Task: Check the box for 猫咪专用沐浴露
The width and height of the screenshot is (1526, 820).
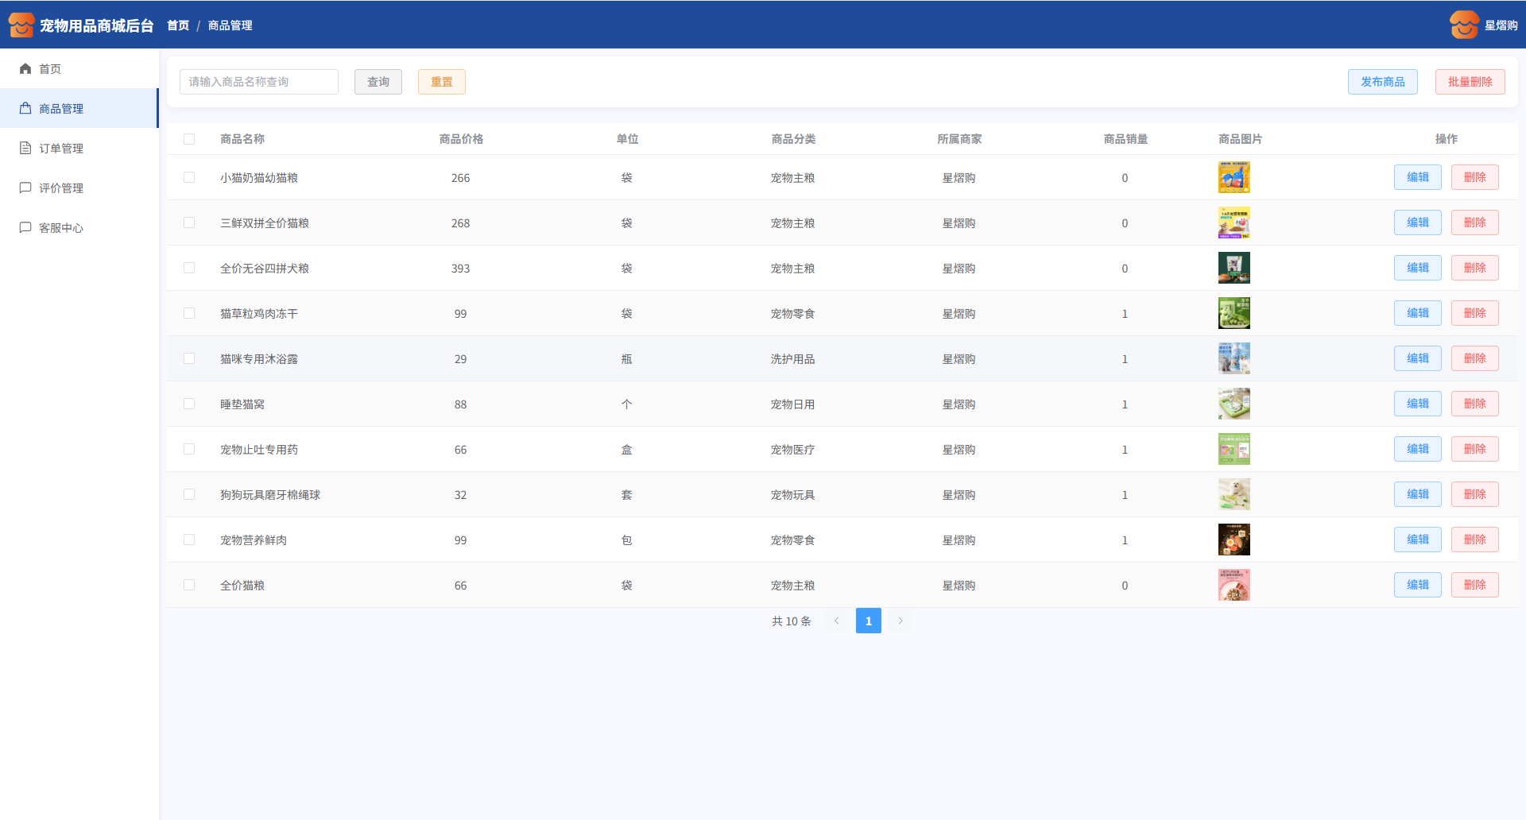Action: (189, 359)
